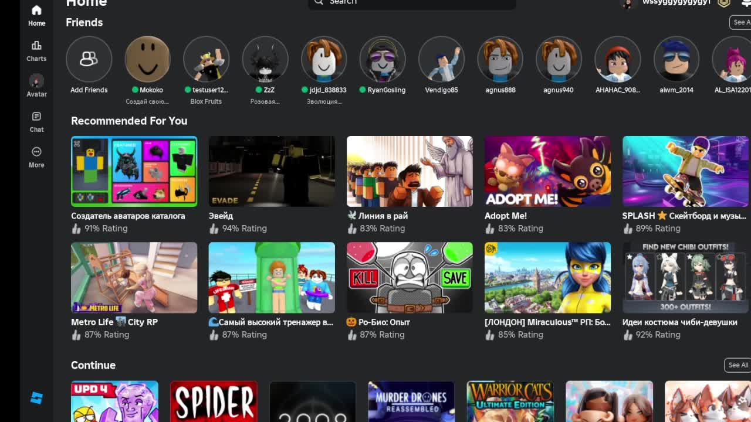
Task: Open friend agnus940 avatar
Action: (x=559, y=59)
